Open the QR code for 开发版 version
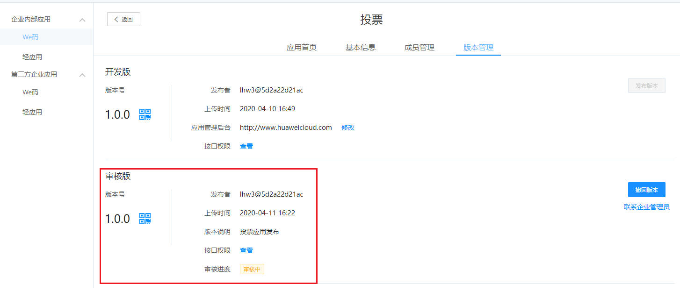This screenshot has height=291, width=680. 145,114
